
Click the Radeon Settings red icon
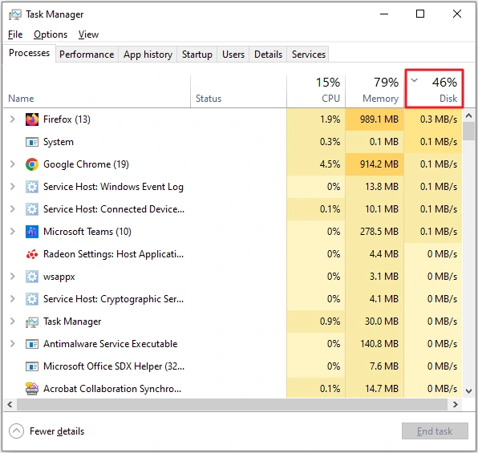tap(32, 254)
